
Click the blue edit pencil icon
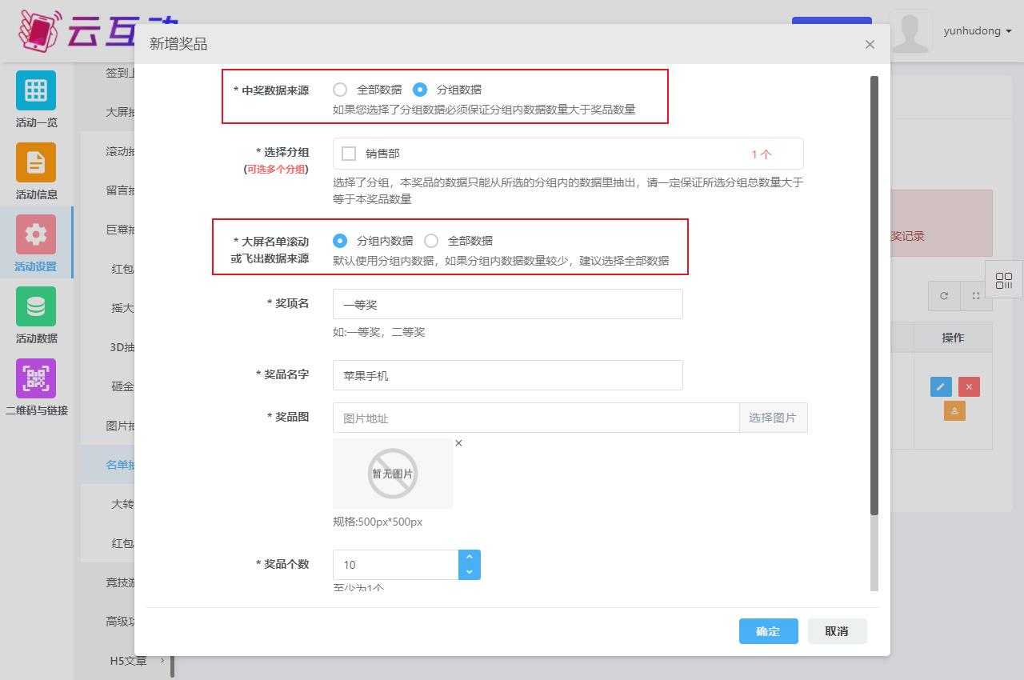click(x=941, y=387)
